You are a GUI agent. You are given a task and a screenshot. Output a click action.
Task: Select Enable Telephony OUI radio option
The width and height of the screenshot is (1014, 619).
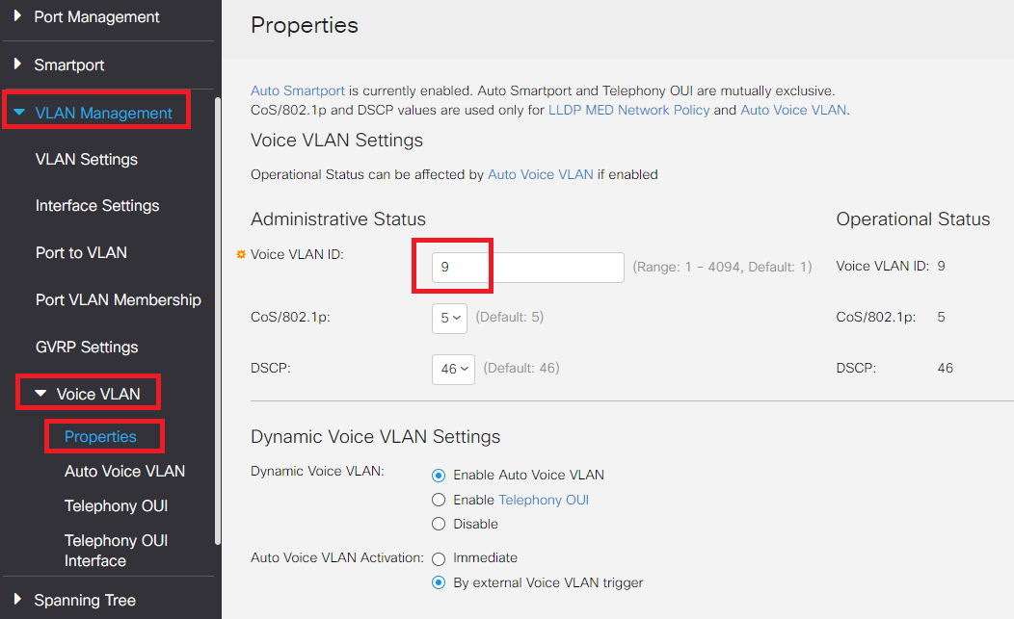point(439,500)
